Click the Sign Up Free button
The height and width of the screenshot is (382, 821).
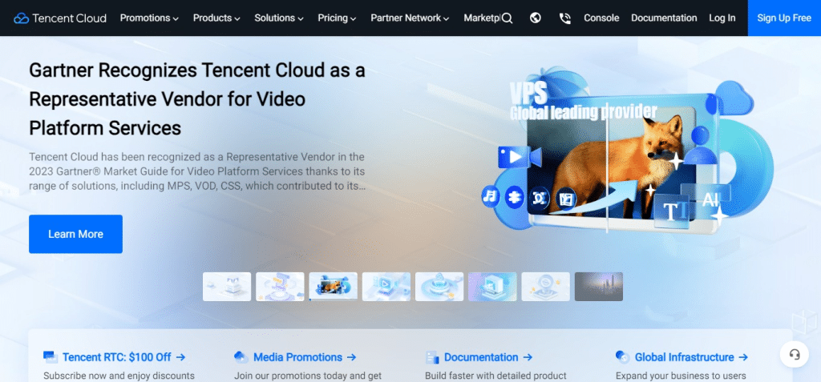(x=784, y=18)
